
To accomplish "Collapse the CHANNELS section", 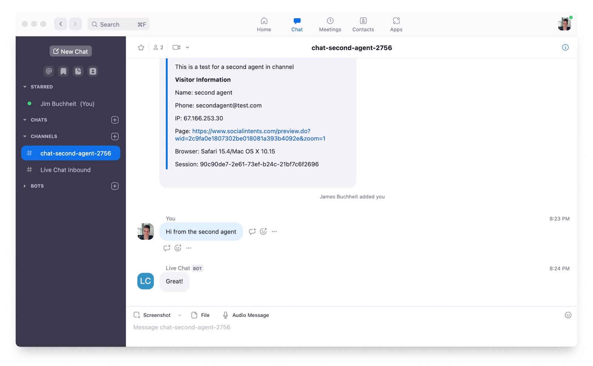I will [25, 136].
